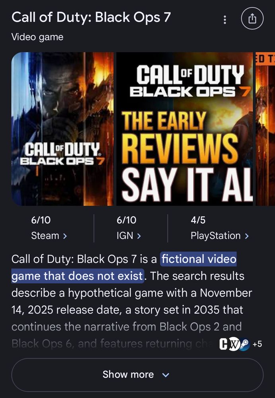The height and width of the screenshot is (398, 275).
Task: Click the Show more down chevron
Action: point(166,375)
